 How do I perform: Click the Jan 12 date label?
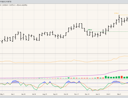tap(98, 94)
